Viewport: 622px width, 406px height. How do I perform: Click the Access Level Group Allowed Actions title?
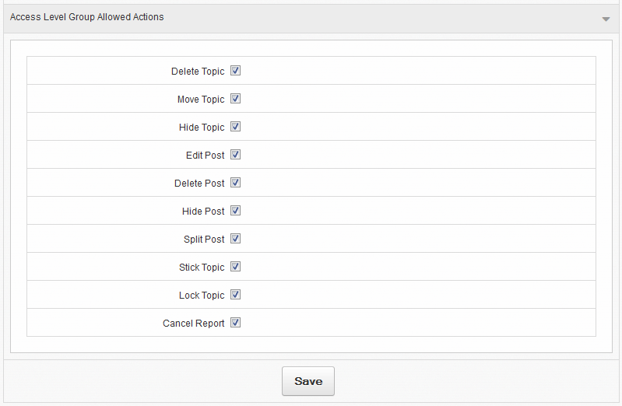pyautogui.click(x=87, y=17)
